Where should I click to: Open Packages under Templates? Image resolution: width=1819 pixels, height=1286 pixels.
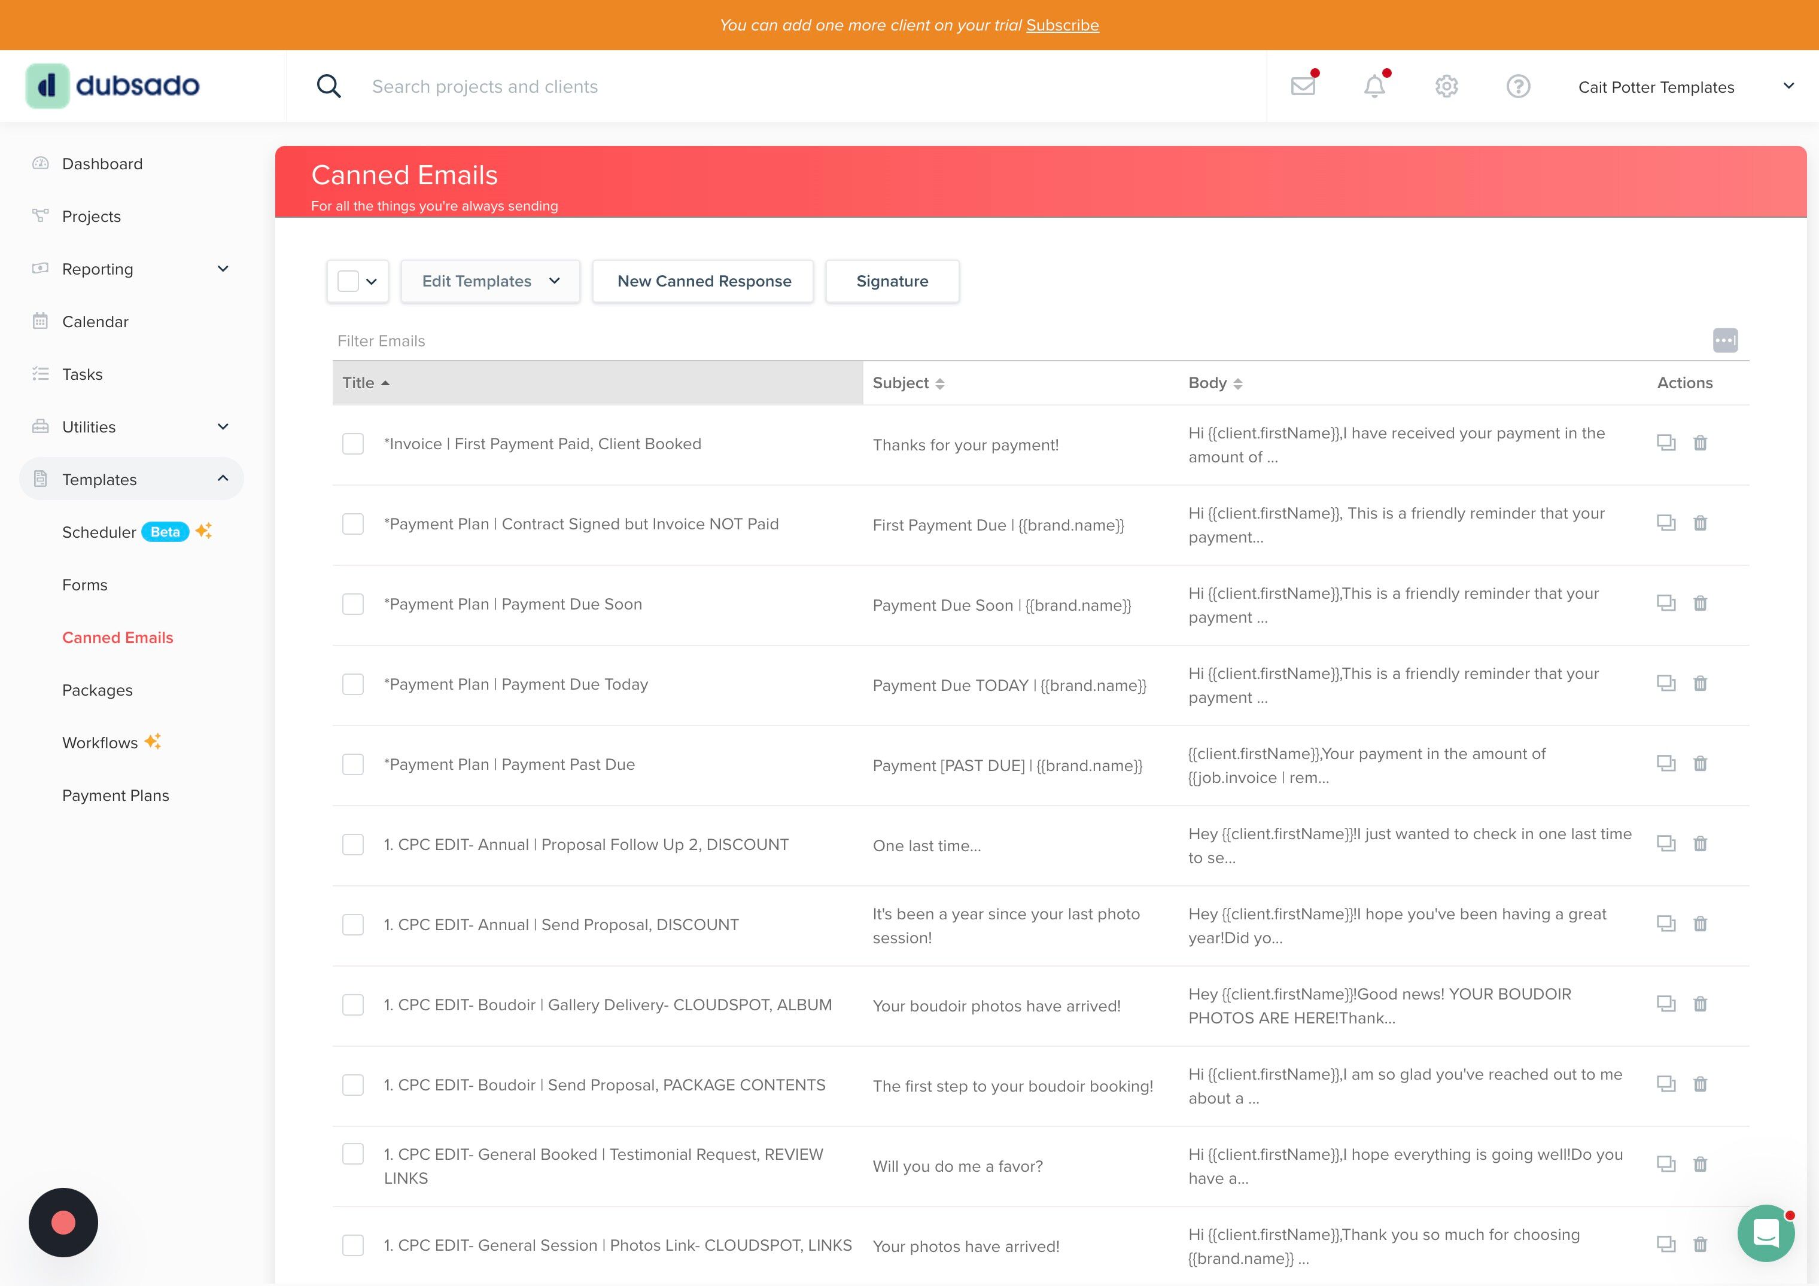(x=98, y=690)
